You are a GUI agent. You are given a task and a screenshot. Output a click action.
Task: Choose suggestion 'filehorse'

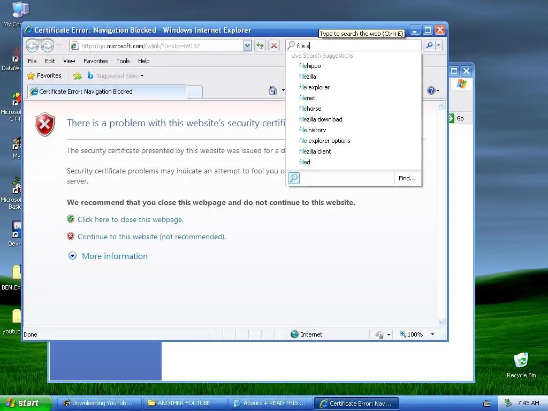click(x=353, y=109)
